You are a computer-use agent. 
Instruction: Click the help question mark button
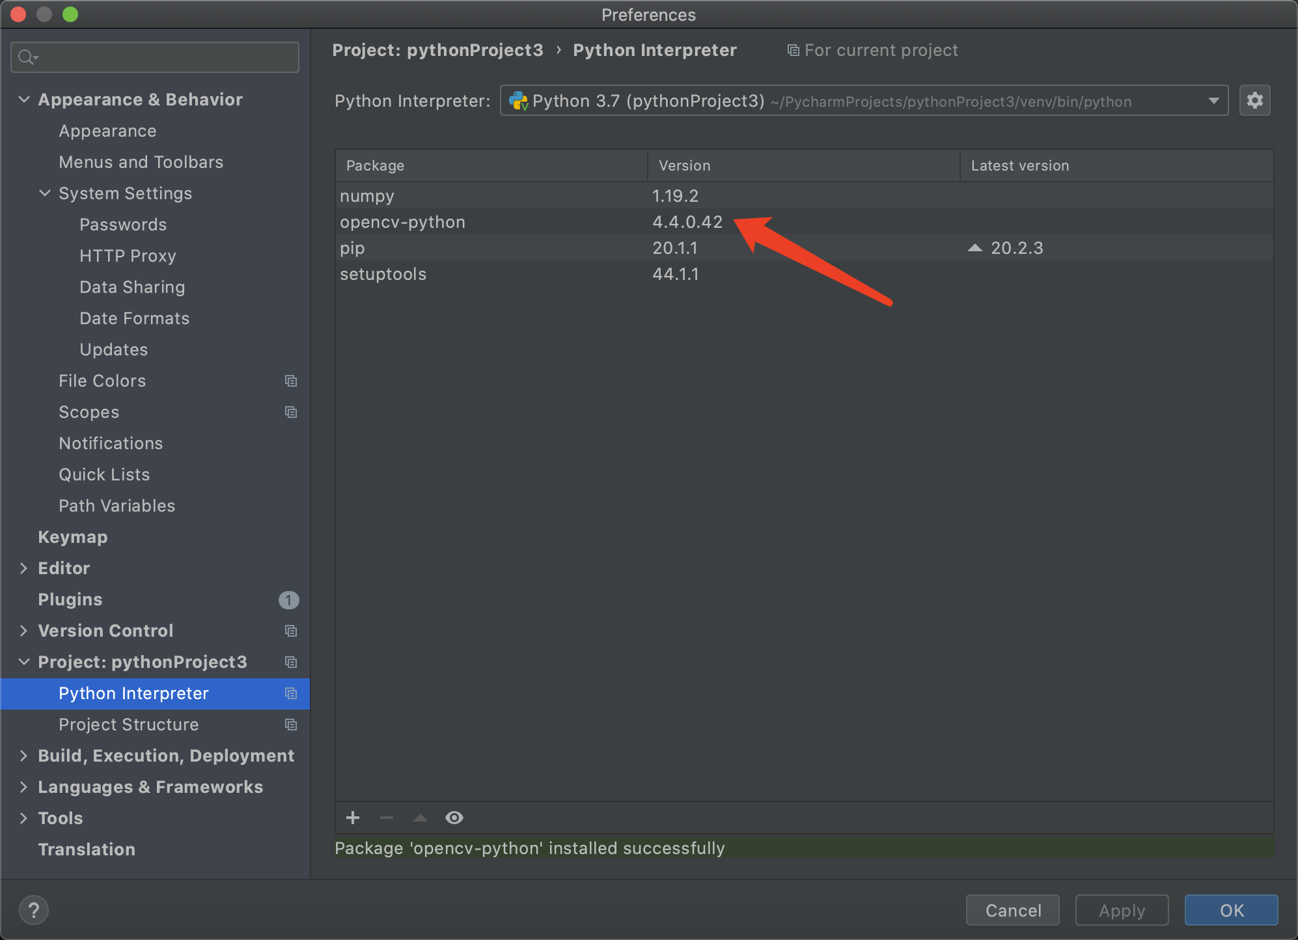(34, 909)
